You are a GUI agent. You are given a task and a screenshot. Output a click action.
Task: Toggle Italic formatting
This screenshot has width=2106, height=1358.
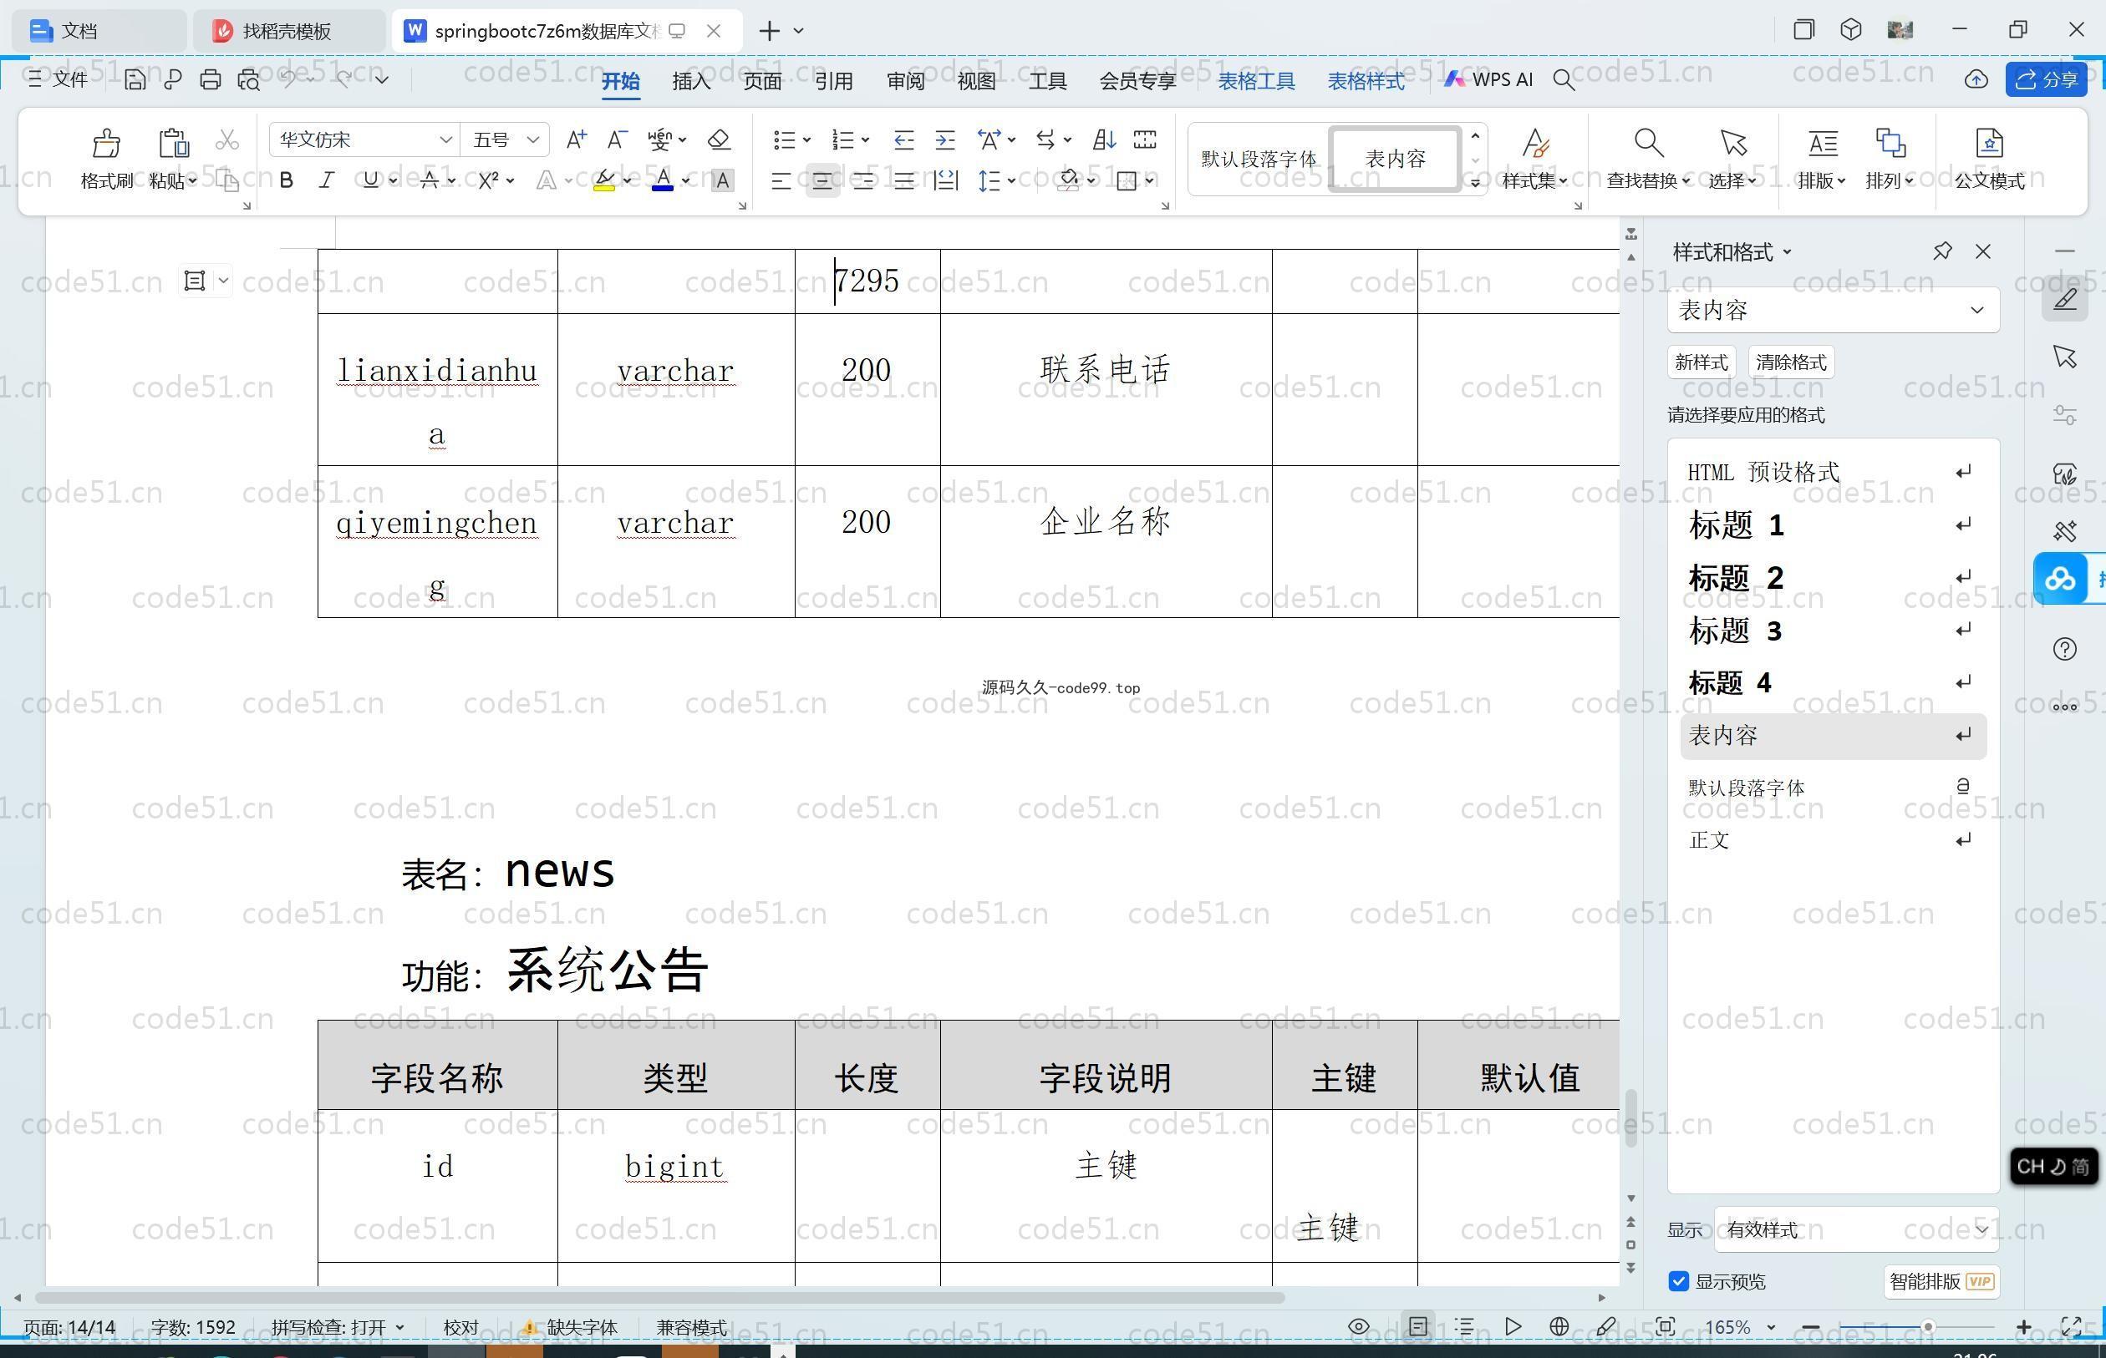(327, 180)
